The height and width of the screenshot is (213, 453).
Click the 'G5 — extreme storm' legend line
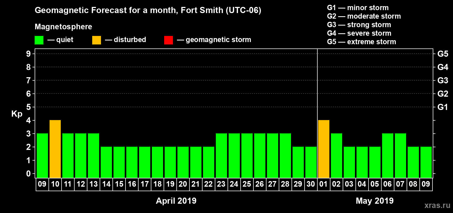[x=362, y=42]
